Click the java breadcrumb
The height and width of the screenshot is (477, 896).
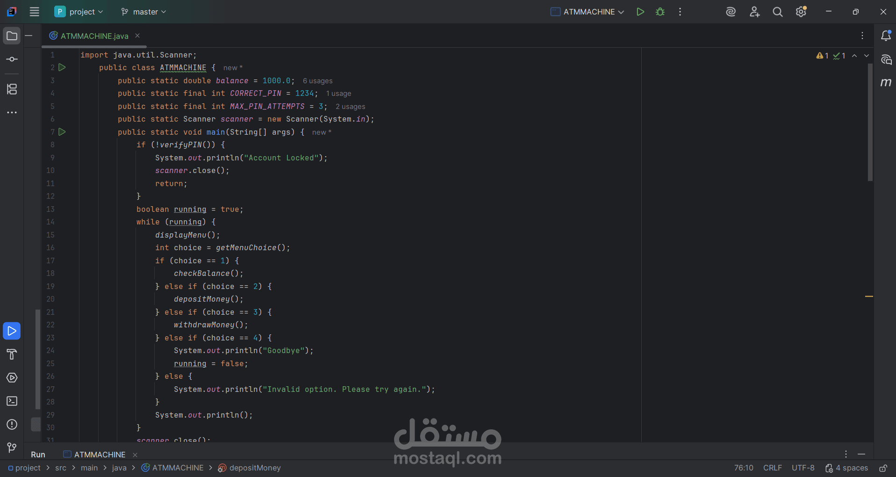(x=119, y=468)
